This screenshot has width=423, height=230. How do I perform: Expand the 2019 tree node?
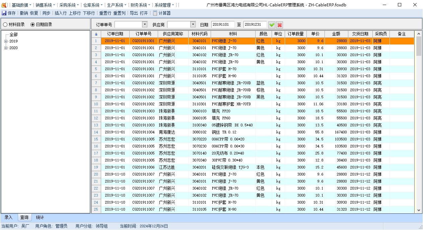click(6, 41)
